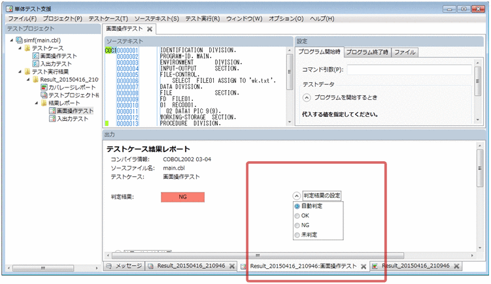Select the NG radio button

pos(297,225)
